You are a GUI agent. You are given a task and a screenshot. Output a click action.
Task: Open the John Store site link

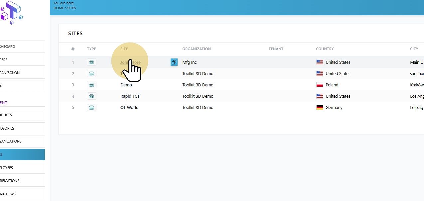coord(130,62)
